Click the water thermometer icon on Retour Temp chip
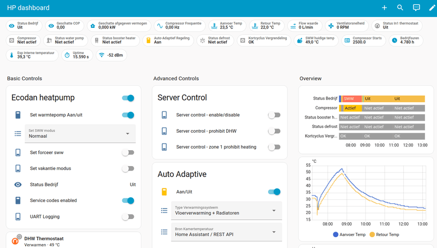Viewport: 437px width, 248px height. pyautogui.click(x=255, y=26)
